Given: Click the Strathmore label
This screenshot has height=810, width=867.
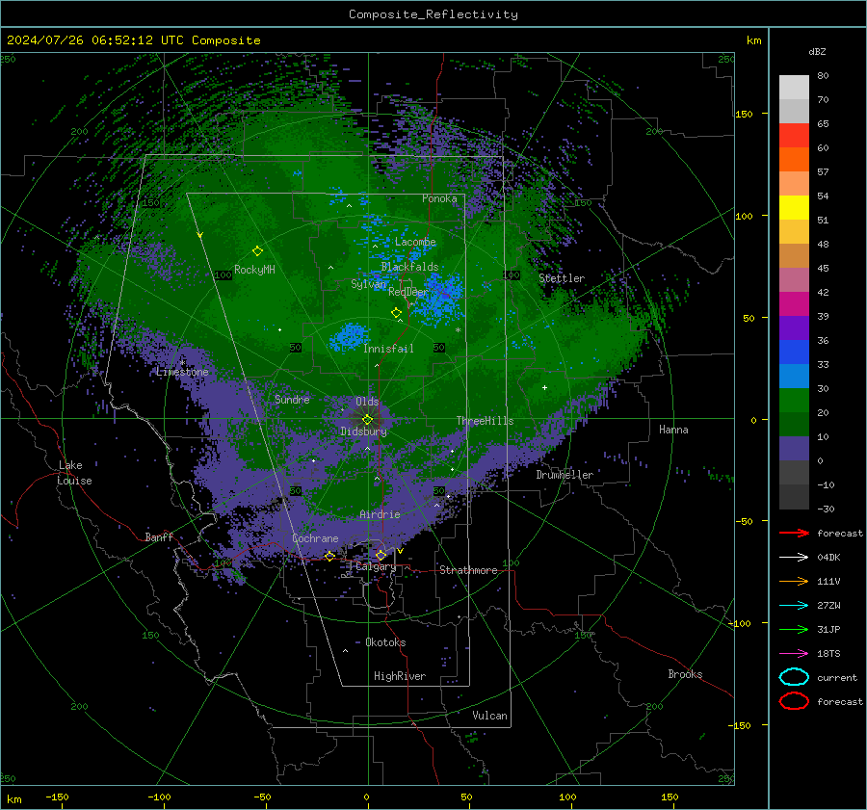Looking at the screenshot, I should tap(468, 570).
